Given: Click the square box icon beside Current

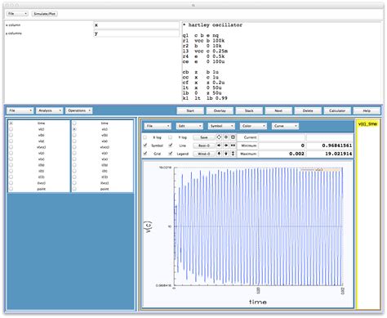Looking at the screenshot, I should pos(233,137).
